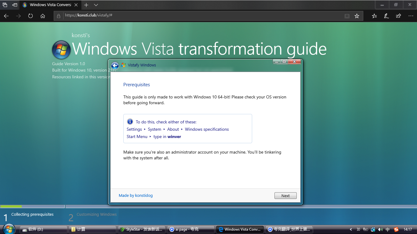
Task: Switch to StyleStar taskbar window
Action: pos(142,229)
